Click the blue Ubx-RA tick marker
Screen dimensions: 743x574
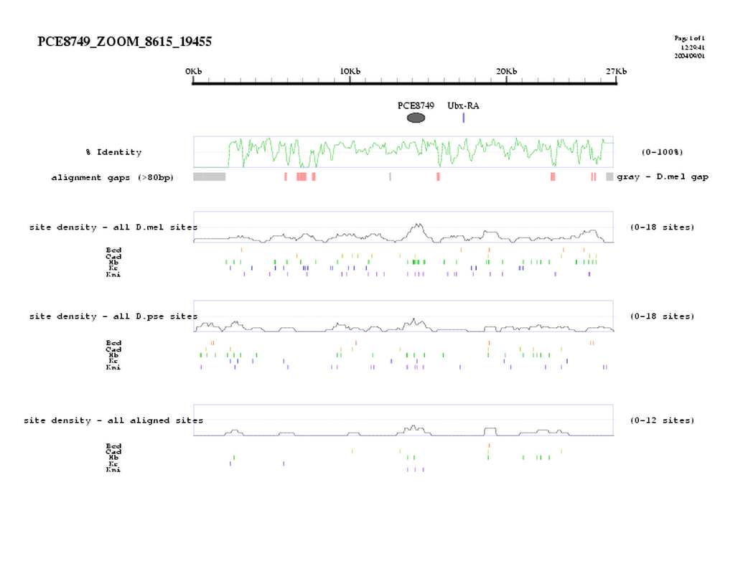[x=464, y=118]
